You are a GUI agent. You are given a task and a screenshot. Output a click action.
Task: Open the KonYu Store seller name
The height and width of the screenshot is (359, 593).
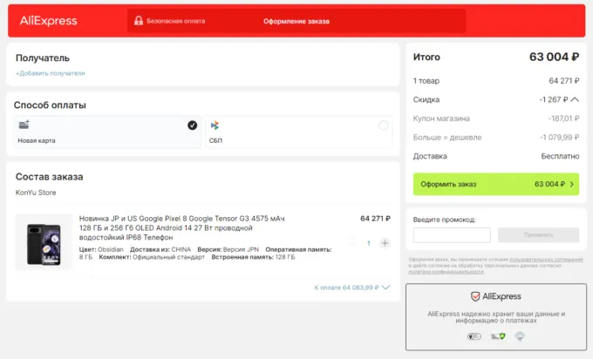click(37, 193)
